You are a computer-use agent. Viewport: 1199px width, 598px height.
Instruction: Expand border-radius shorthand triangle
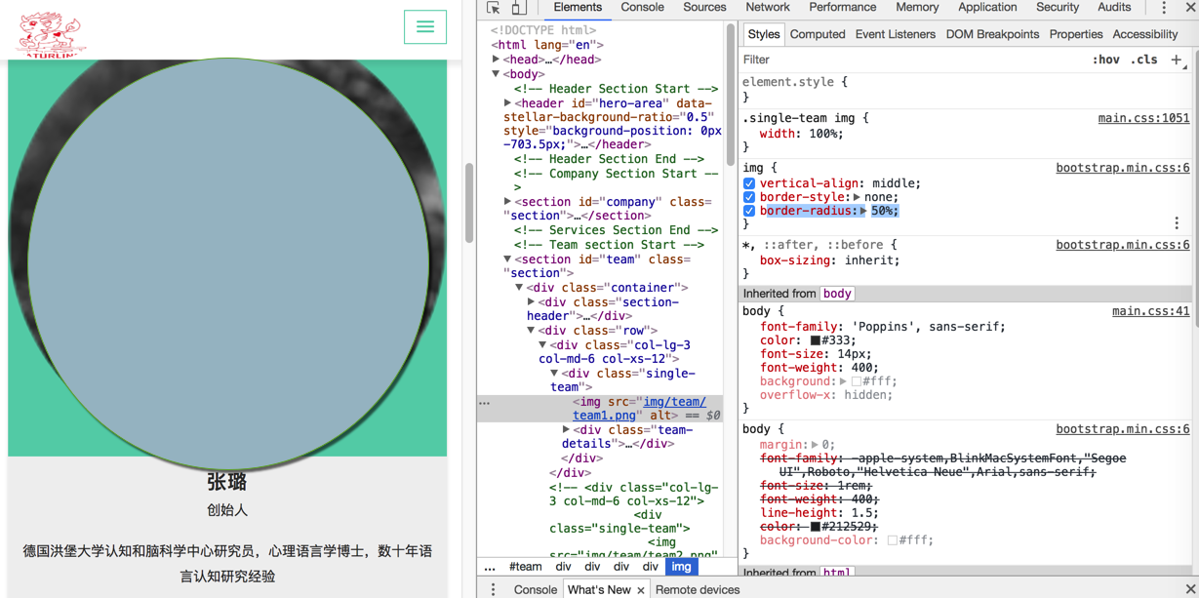click(863, 211)
